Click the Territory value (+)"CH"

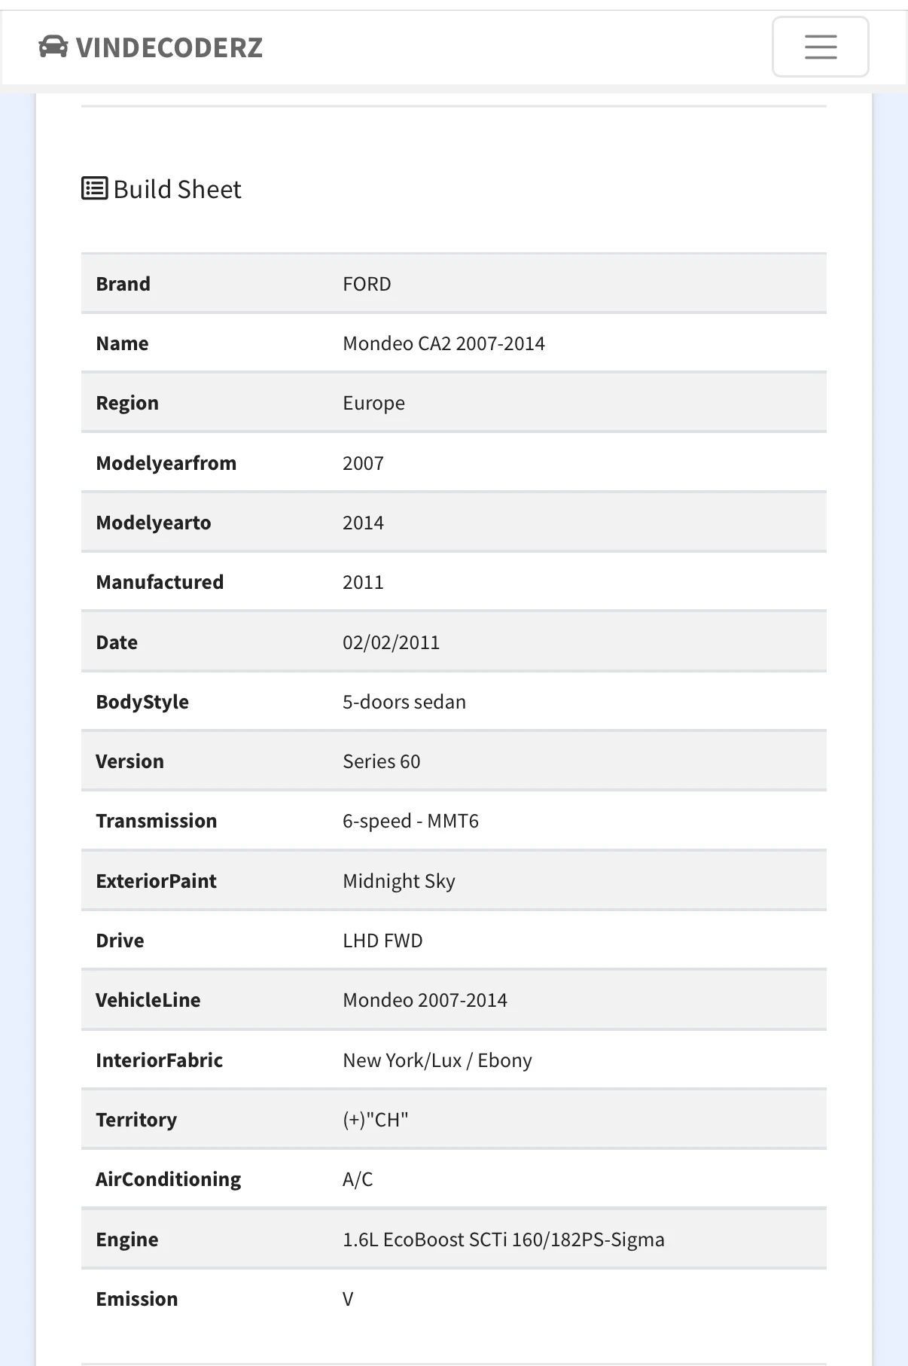pyautogui.click(x=375, y=1120)
